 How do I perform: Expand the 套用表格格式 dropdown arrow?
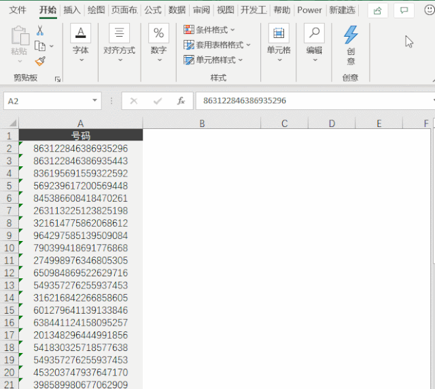[248, 45]
